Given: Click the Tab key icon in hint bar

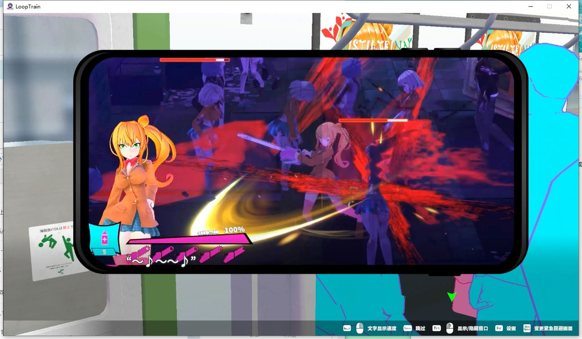Looking at the screenshot, I should [x=436, y=328].
